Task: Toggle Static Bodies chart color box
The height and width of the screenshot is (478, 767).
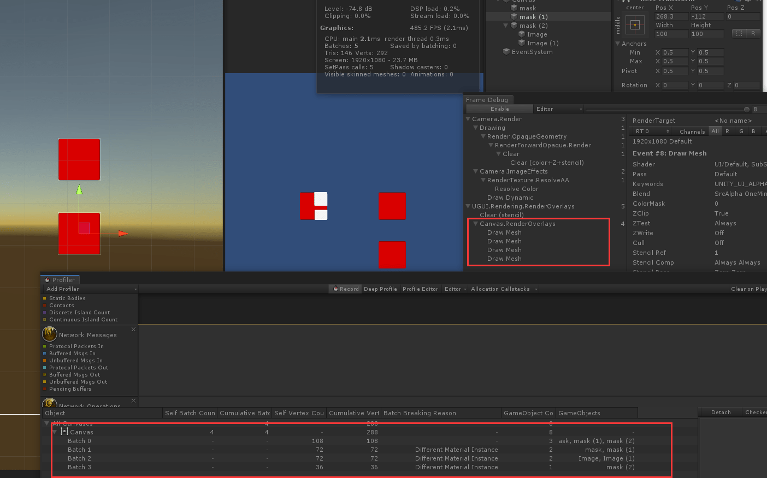Action: click(x=44, y=298)
